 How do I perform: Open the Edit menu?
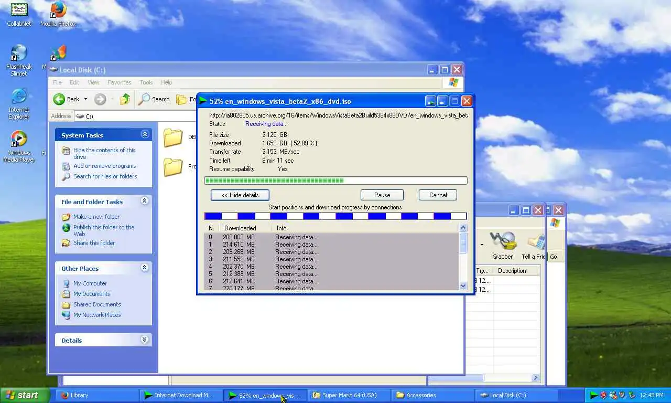click(74, 82)
